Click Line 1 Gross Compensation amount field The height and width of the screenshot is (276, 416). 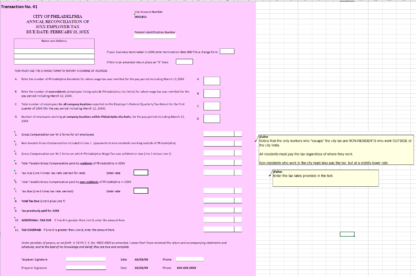coord(219,133)
